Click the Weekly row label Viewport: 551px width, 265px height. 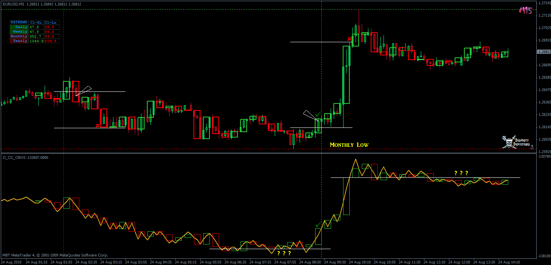(x=19, y=32)
